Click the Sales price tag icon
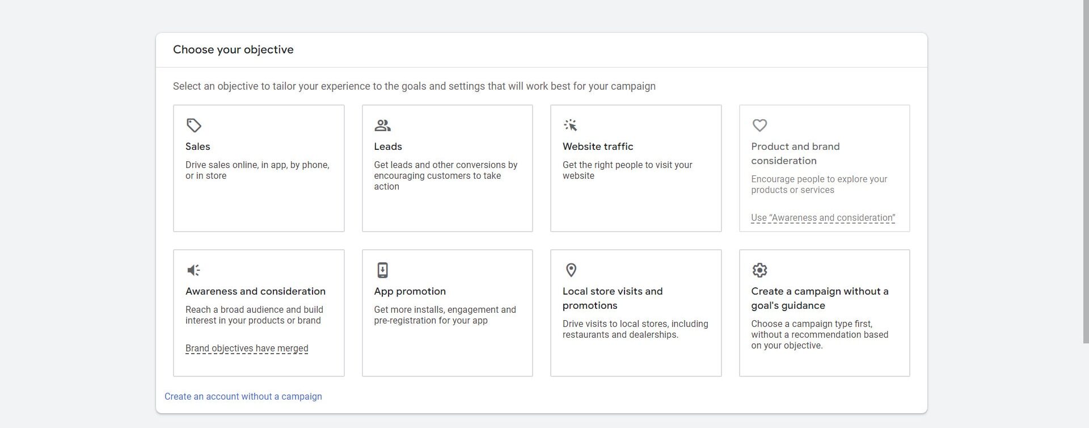The image size is (1089, 428). (194, 125)
